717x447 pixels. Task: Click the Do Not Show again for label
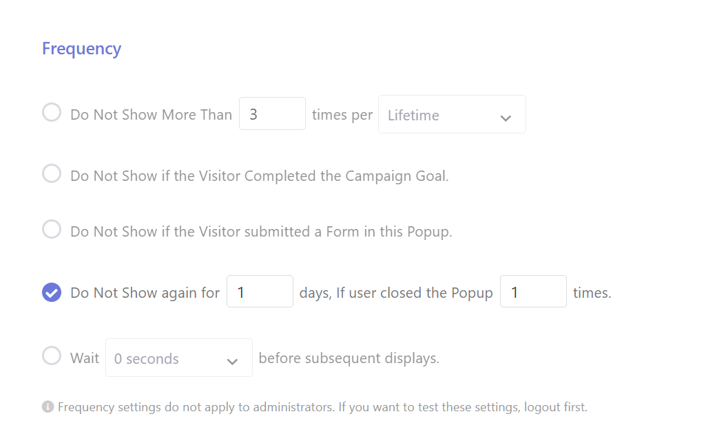tap(145, 293)
